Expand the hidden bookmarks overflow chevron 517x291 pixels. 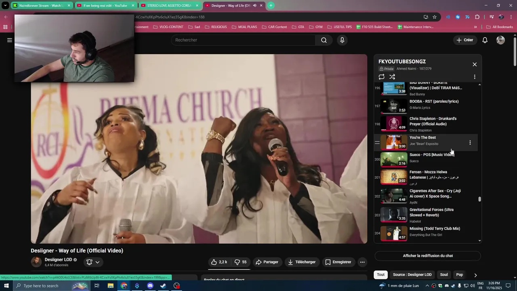tap(475, 27)
